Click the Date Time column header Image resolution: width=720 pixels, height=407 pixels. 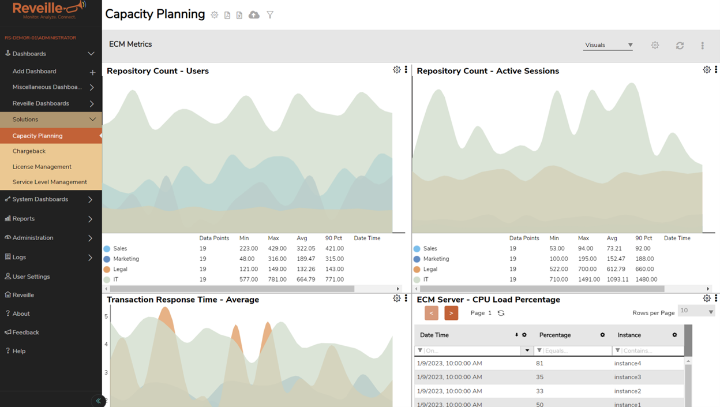(434, 335)
